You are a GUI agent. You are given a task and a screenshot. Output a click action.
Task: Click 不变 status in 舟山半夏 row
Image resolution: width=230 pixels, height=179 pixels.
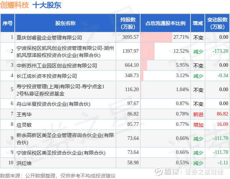click(x=198, y=104)
